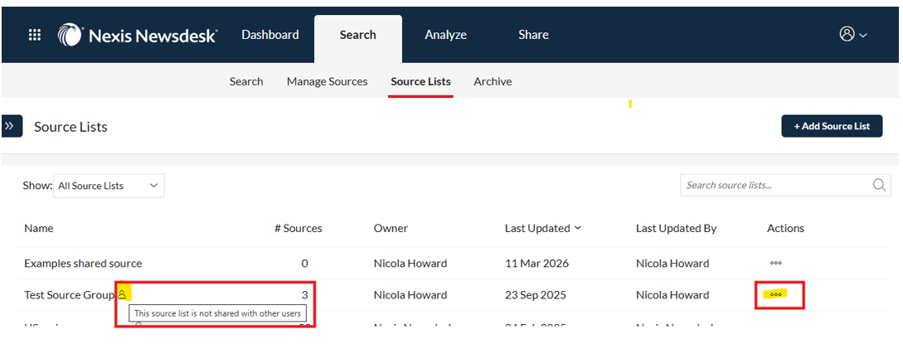The image size is (903, 344).
Task: Click the magnifier icon in search box
Action: tap(879, 186)
